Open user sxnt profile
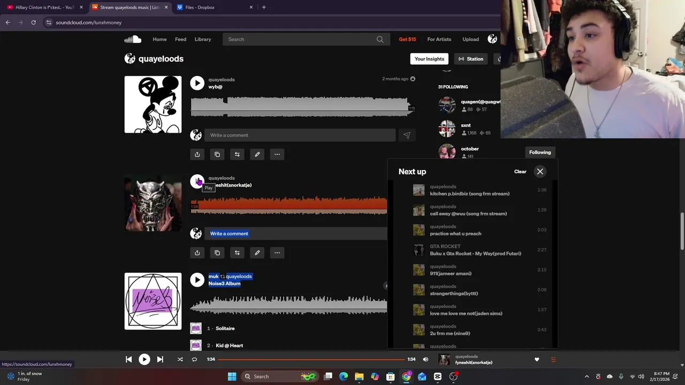Image resolution: width=685 pixels, height=385 pixels. [x=466, y=125]
